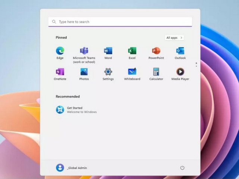Select the lower pinned page dot

[196, 66]
